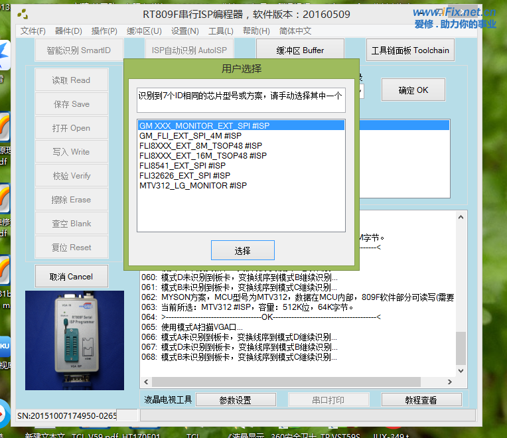
Task: Select FLI32626_EXT_SPI #ISP entry
Action: coord(241,175)
